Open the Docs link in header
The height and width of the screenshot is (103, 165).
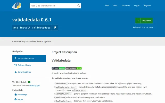(x=115, y=5)
